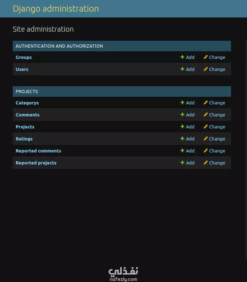Click the pencil icon in the Projects row
This screenshot has height=282, width=247.
click(x=206, y=127)
